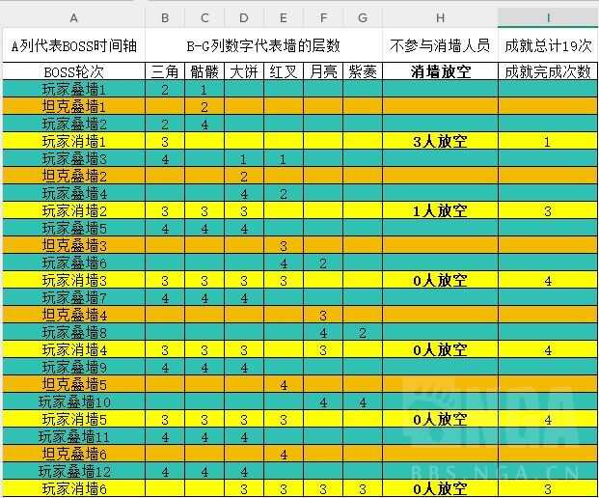Select row label '玩家消墙1'
The width and height of the screenshot is (599, 498).
coord(73,141)
